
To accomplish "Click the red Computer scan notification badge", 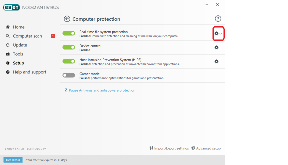I will click(x=53, y=36).
